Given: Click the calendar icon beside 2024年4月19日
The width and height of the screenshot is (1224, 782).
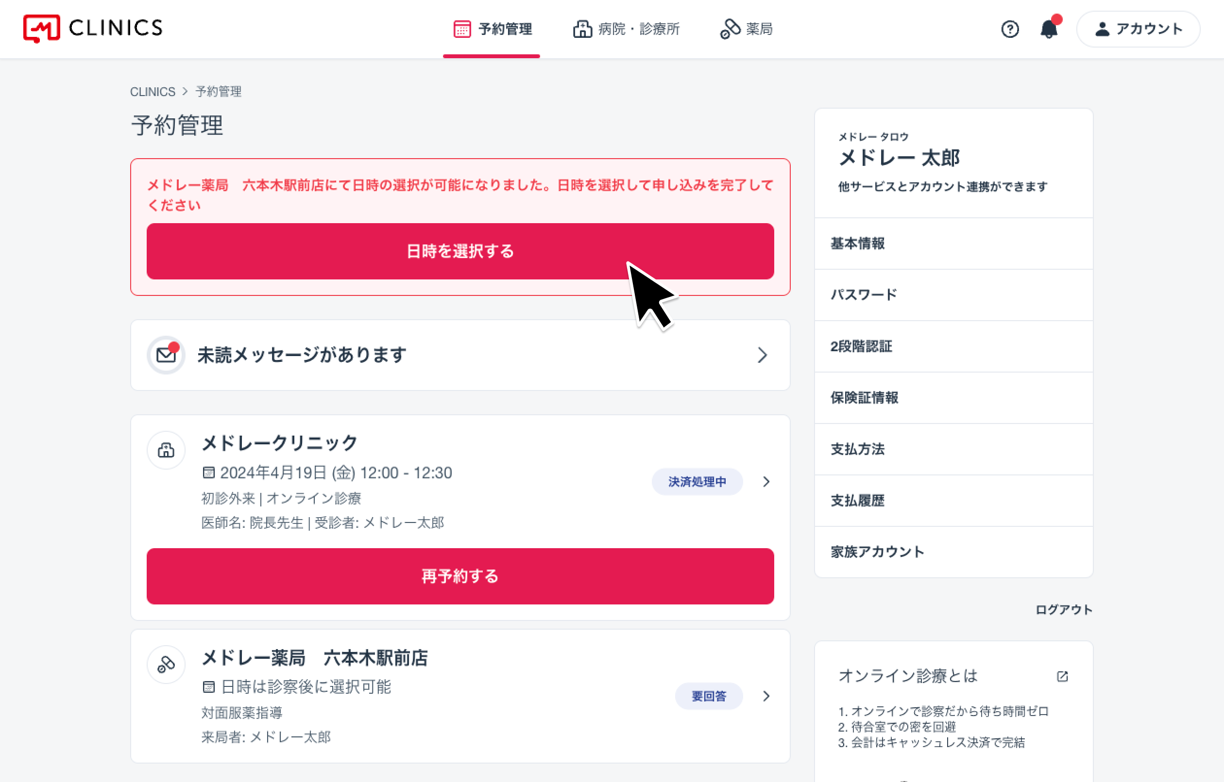Looking at the screenshot, I should (x=208, y=473).
